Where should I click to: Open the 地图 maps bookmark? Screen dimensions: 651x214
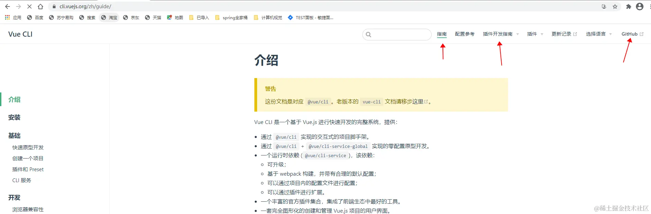pyautogui.click(x=175, y=17)
